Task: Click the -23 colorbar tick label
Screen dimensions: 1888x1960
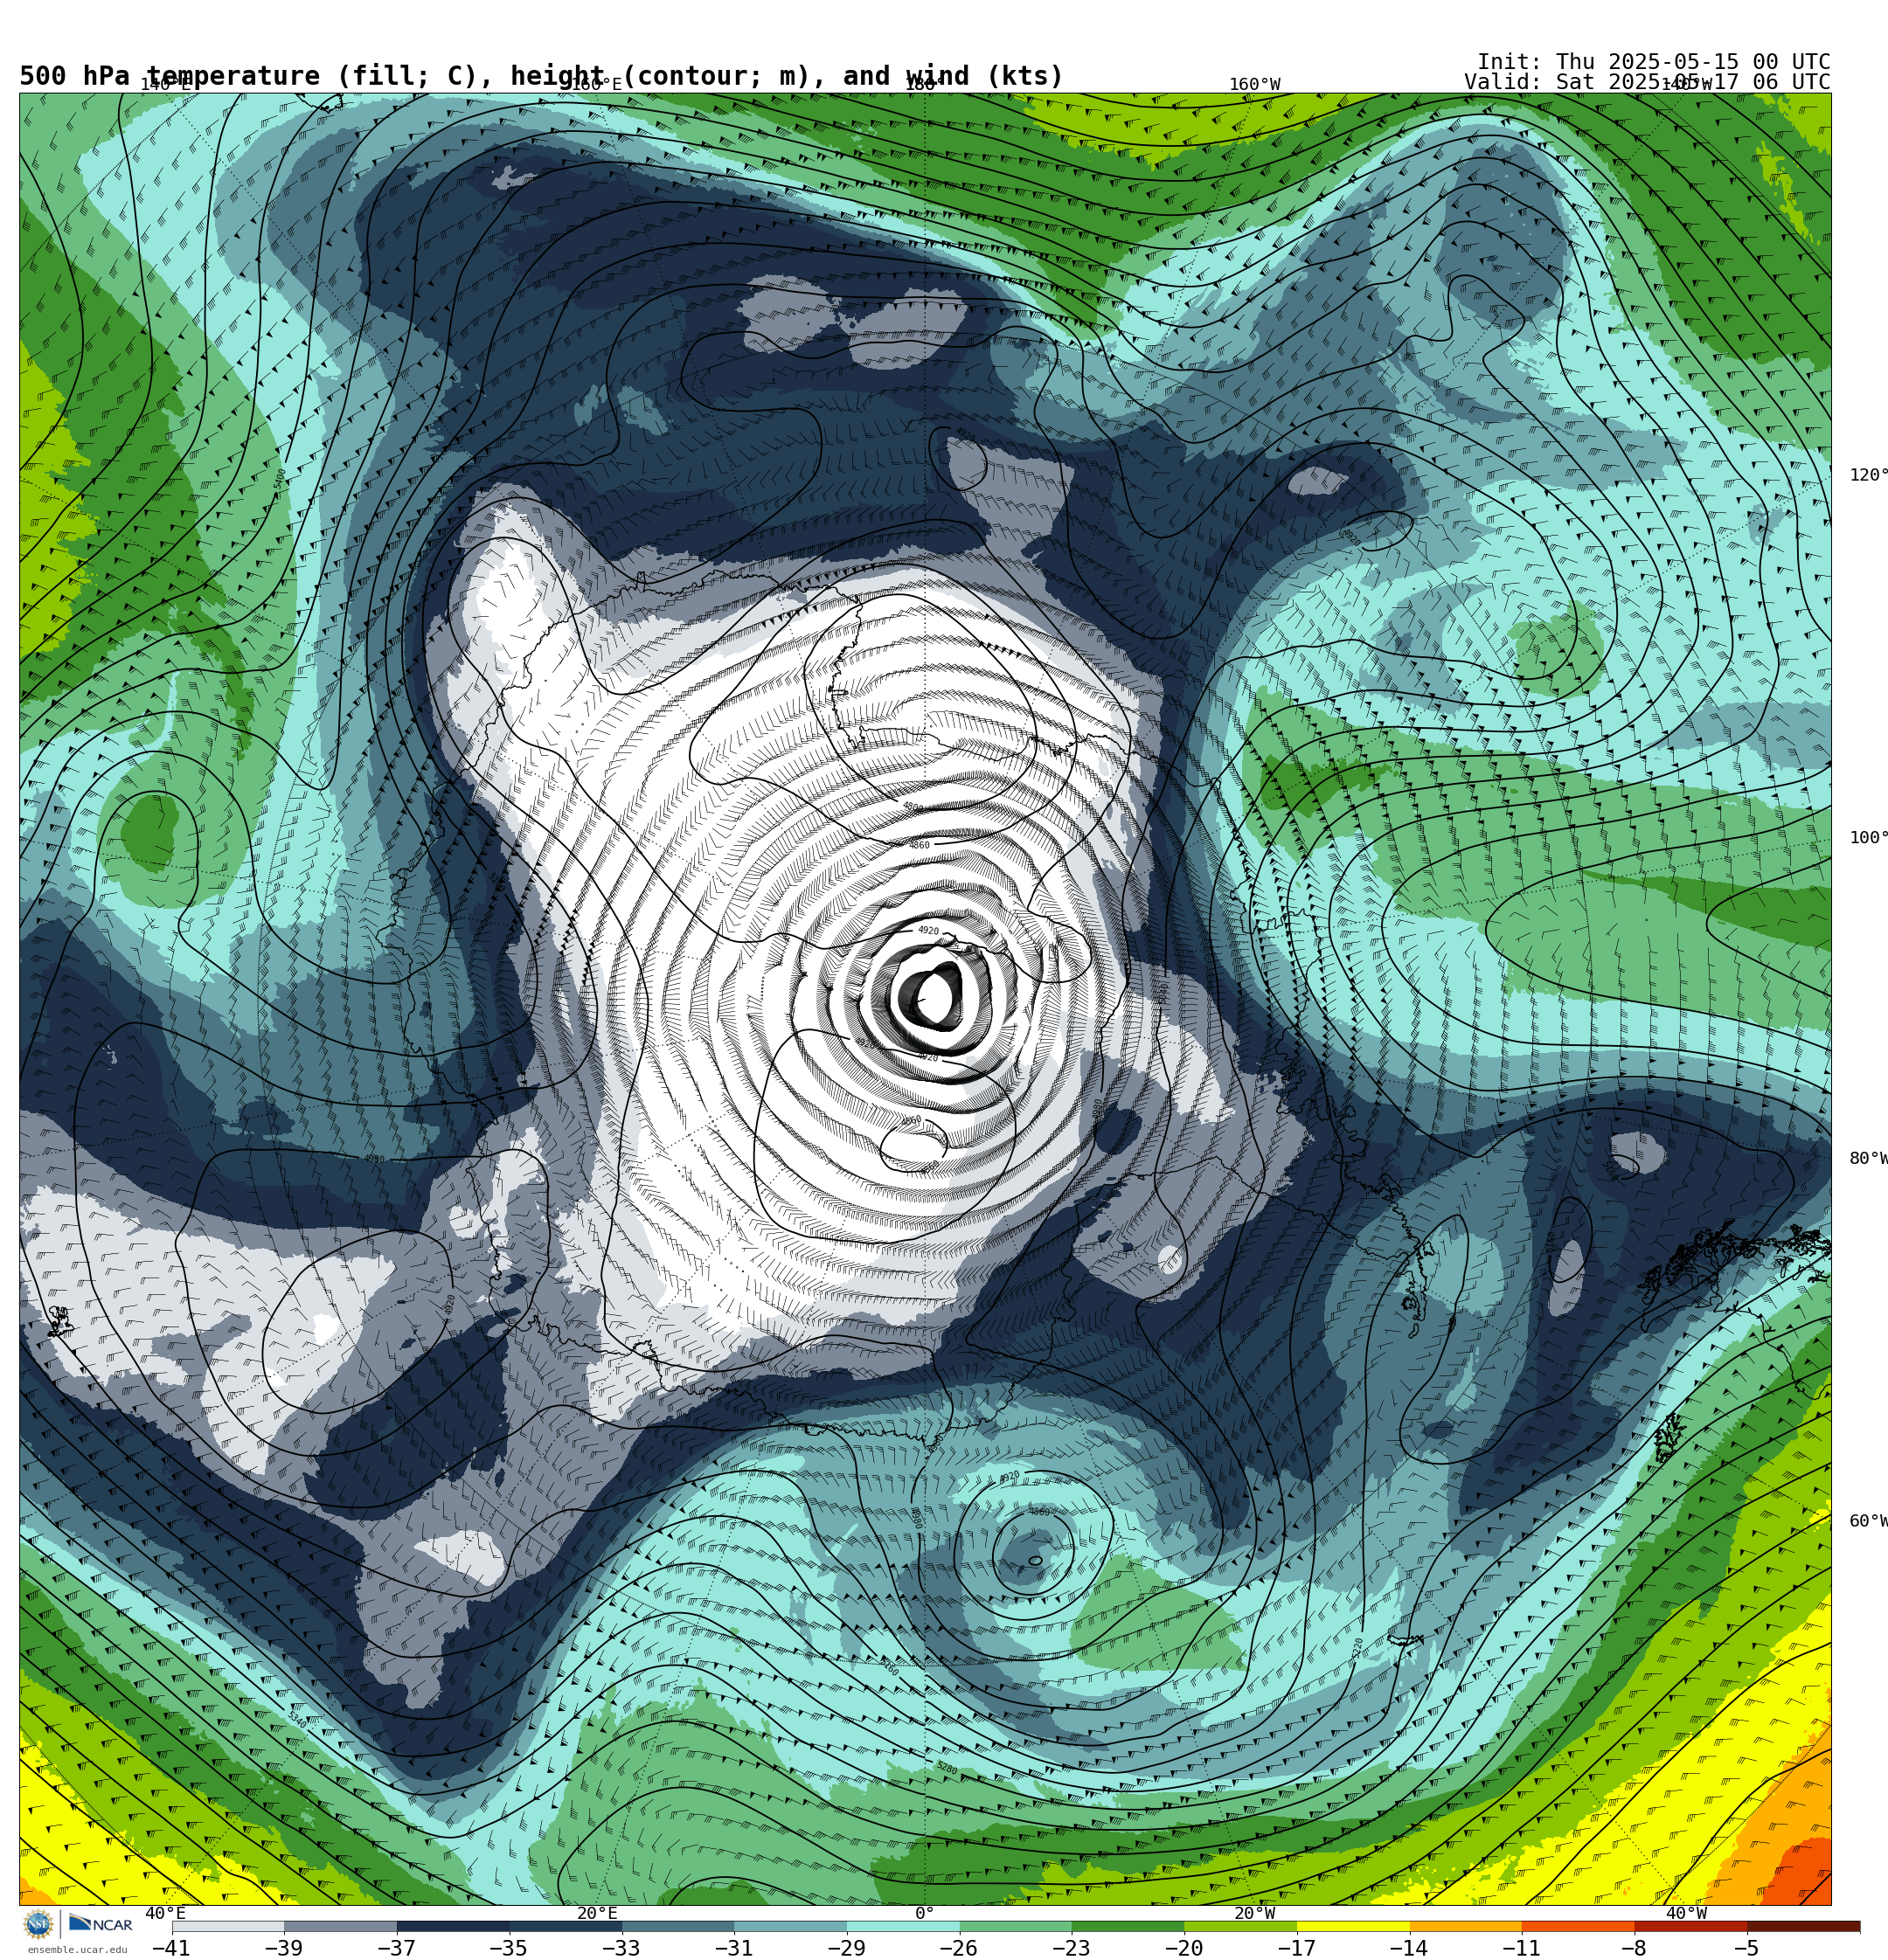Action: tap(1072, 1948)
